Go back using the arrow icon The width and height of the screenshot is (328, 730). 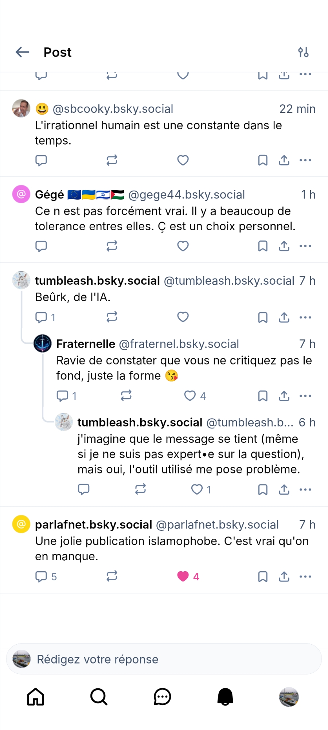[23, 52]
